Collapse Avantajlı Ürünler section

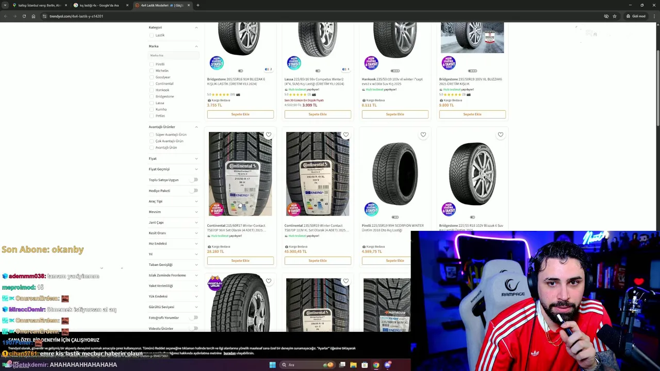[x=196, y=127]
